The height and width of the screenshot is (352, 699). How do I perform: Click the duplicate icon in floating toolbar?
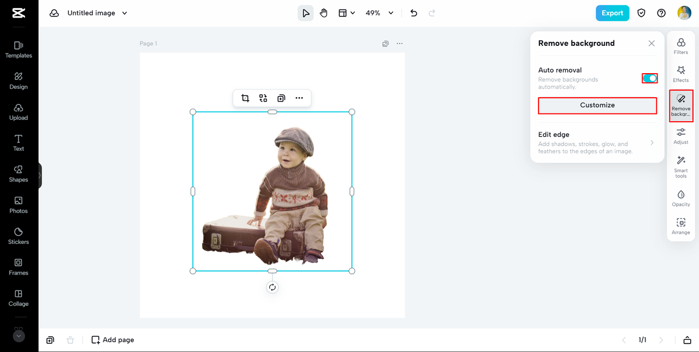click(x=281, y=98)
